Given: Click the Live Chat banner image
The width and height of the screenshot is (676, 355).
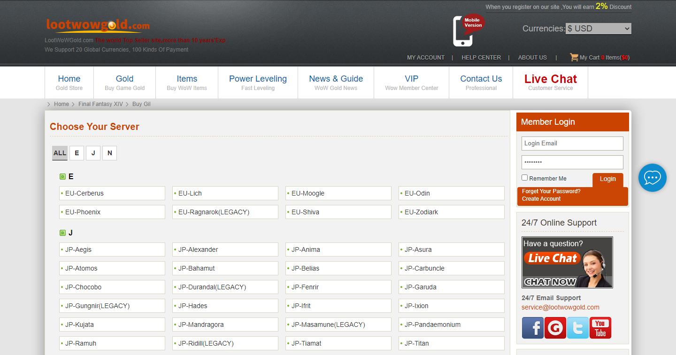Looking at the screenshot, I should (567, 262).
